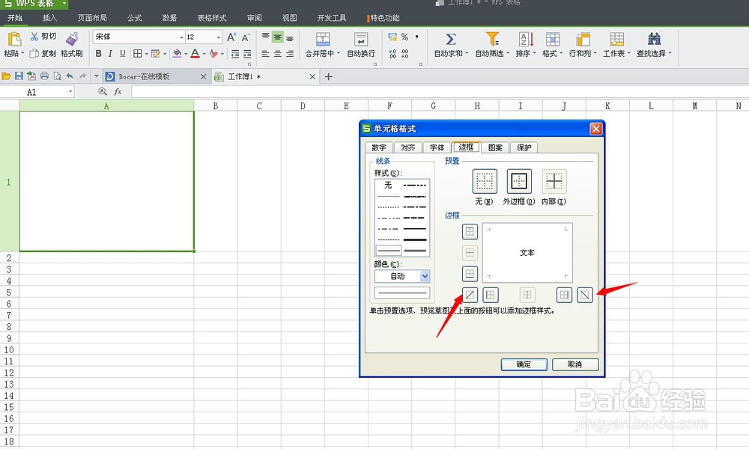Click the red font color A icon
The height and width of the screenshot is (449, 749).
click(195, 53)
